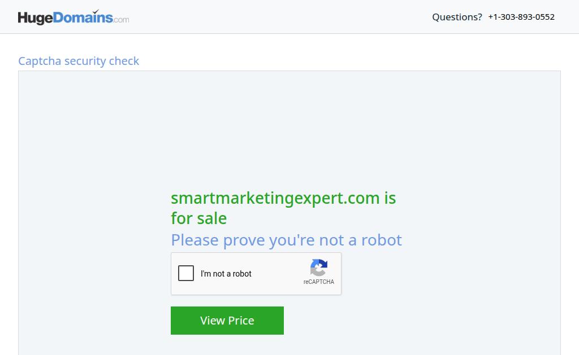Click the small reCAPTCHA caption text
The width and height of the screenshot is (579, 355).
pyautogui.click(x=319, y=282)
